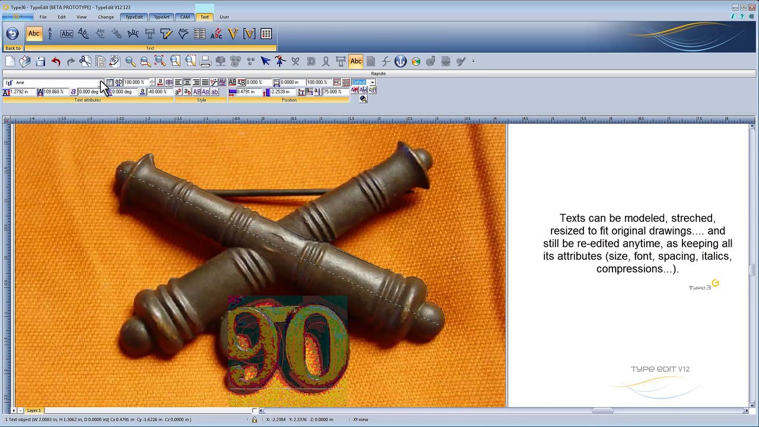
Task: Click the Print icon in toolbar
Action: point(205,62)
